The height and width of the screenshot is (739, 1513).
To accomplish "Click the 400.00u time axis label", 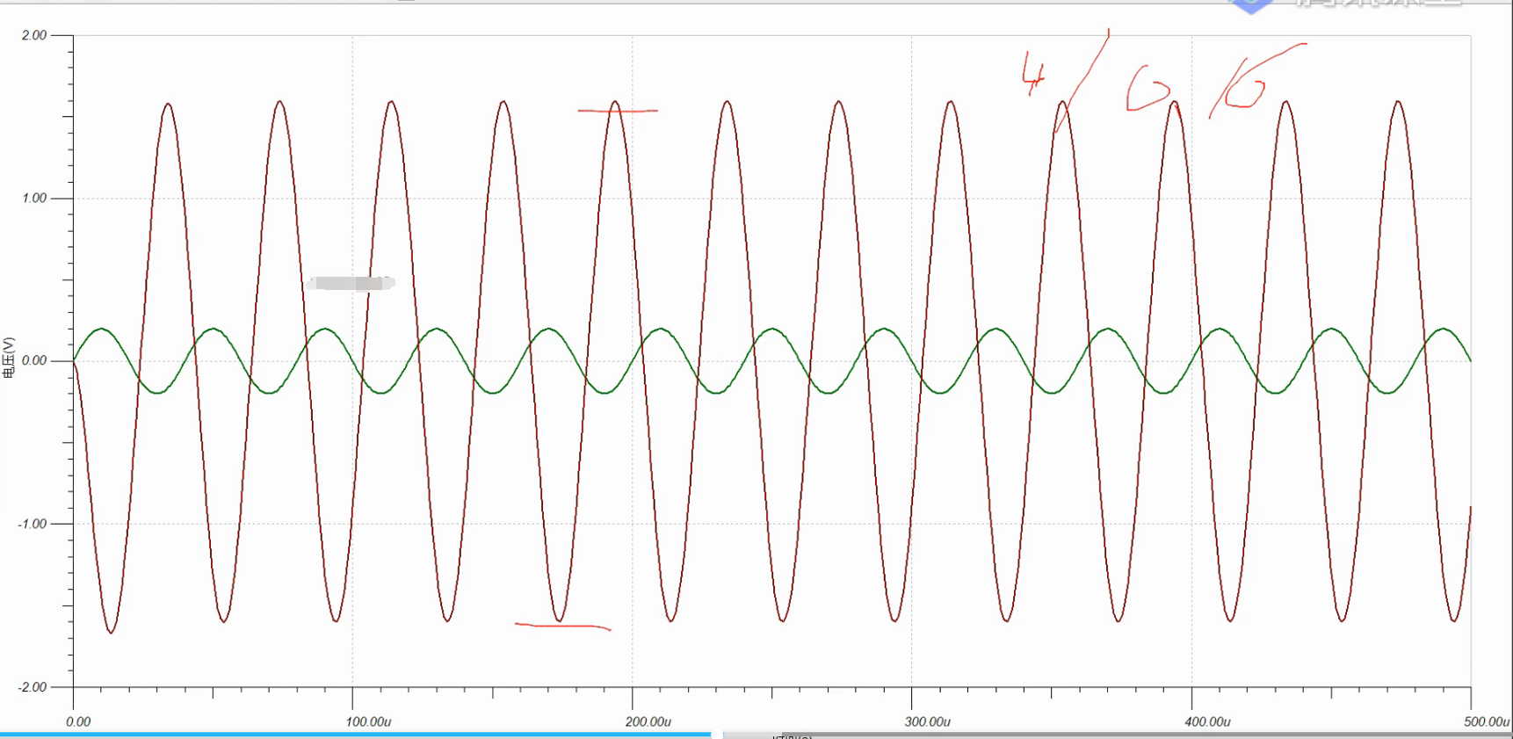I will [x=1208, y=721].
